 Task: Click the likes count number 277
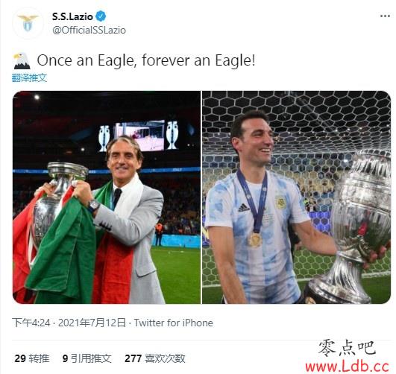[x=133, y=358]
